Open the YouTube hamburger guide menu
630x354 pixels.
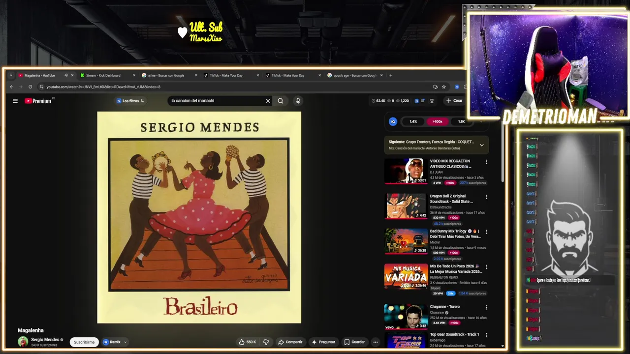pyautogui.click(x=15, y=101)
